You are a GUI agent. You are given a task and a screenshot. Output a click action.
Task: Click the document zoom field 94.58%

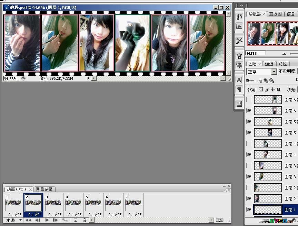(11, 78)
